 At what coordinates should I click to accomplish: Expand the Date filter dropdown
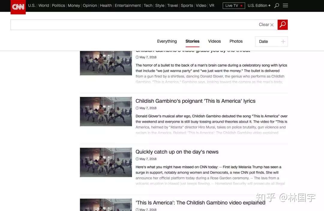[x=271, y=41]
